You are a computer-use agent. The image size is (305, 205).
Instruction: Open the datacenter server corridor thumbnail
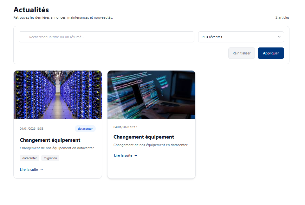pos(58,95)
